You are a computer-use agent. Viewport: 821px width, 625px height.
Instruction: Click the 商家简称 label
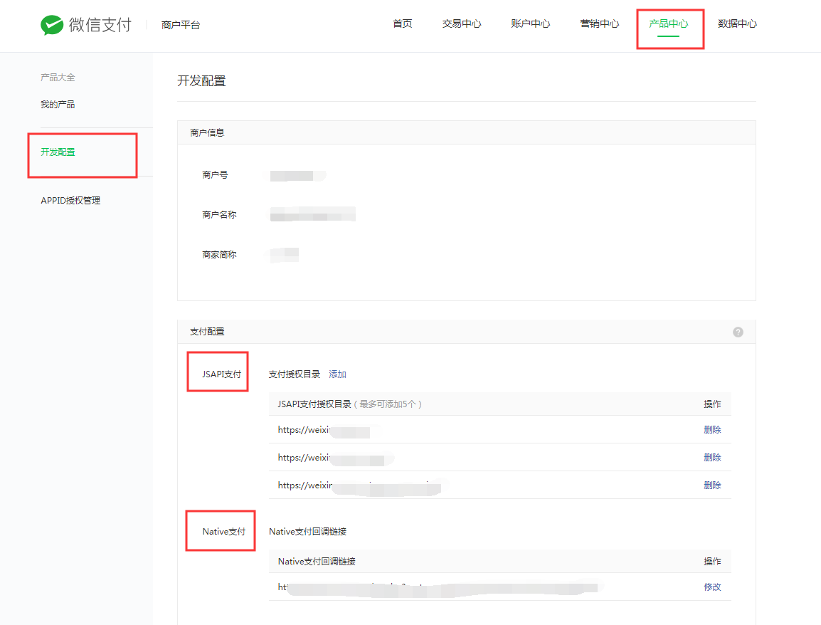point(219,255)
